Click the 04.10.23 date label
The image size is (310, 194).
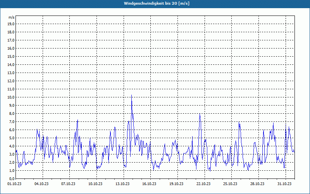coord(41,184)
